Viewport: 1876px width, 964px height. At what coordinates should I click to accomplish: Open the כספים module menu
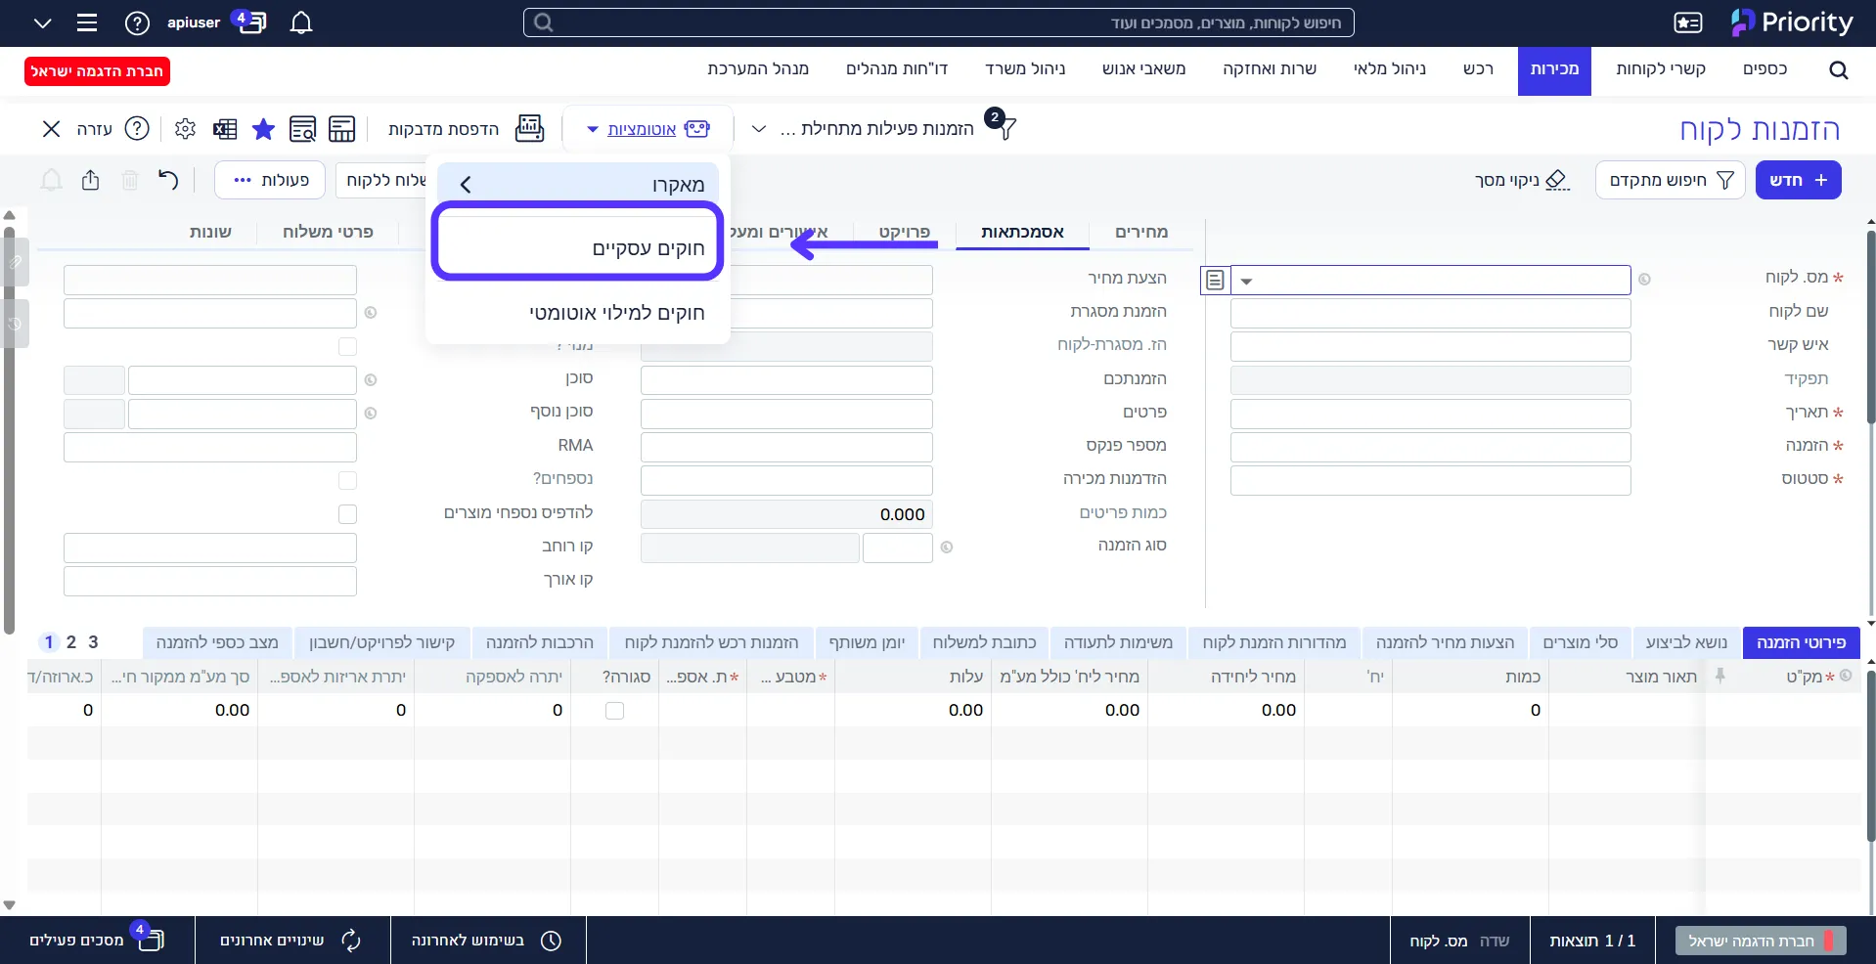click(x=1764, y=68)
